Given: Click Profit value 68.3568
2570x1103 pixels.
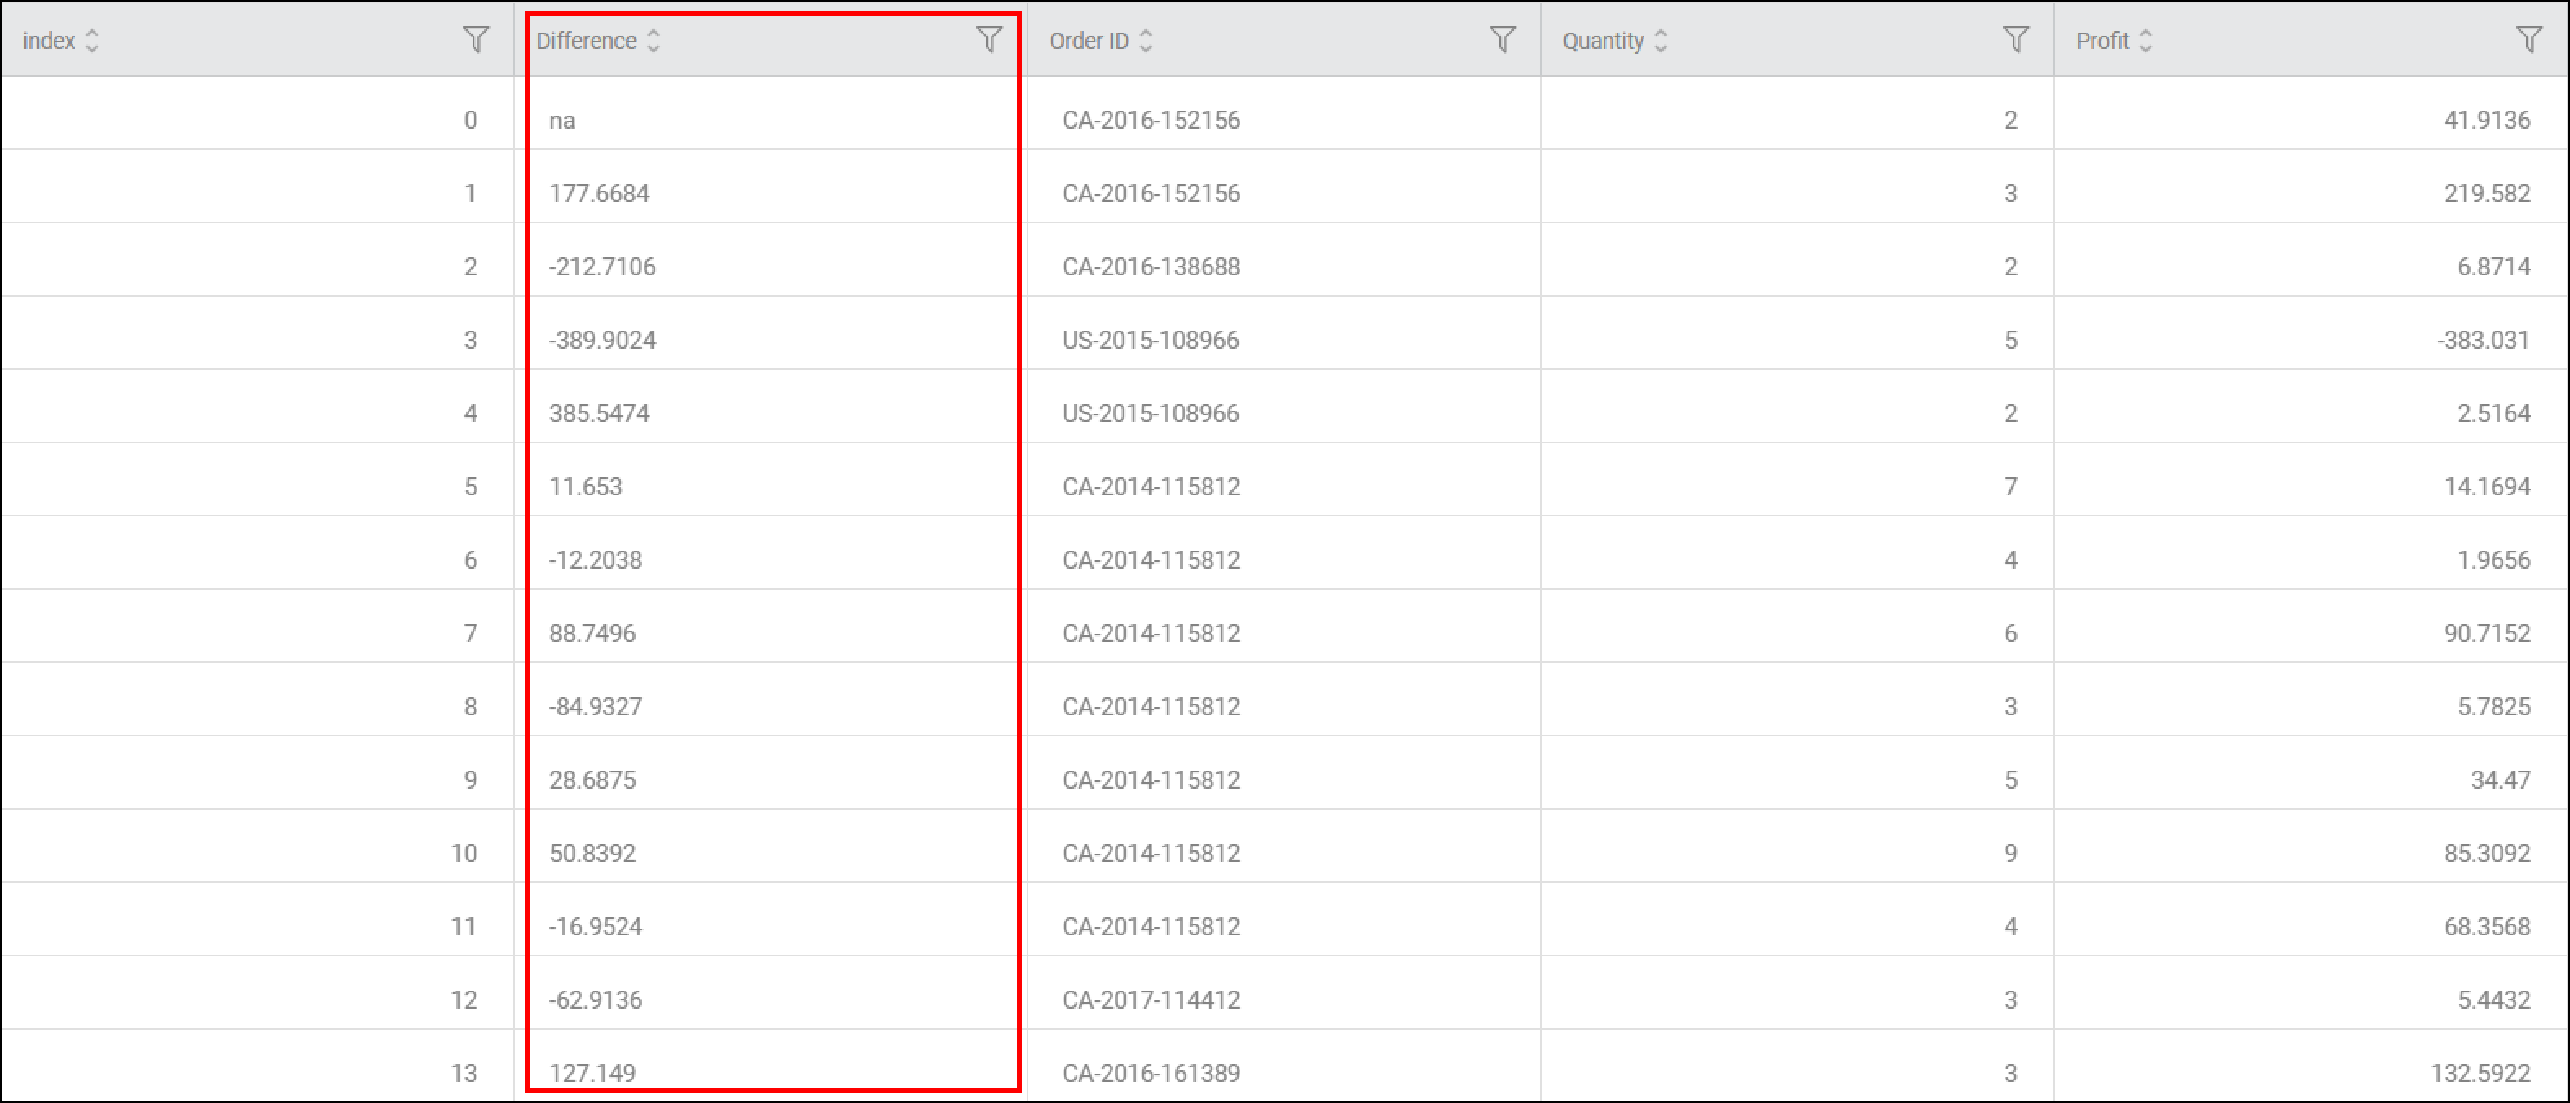Looking at the screenshot, I should point(2486,926).
